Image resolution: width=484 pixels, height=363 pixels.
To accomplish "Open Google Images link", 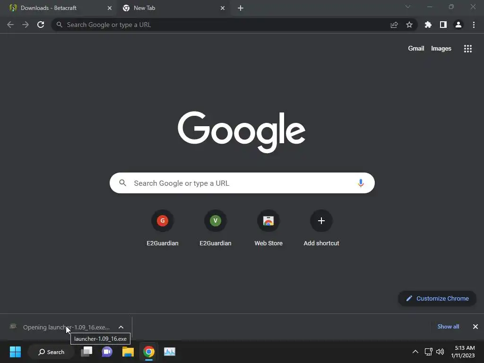I will click(x=441, y=49).
